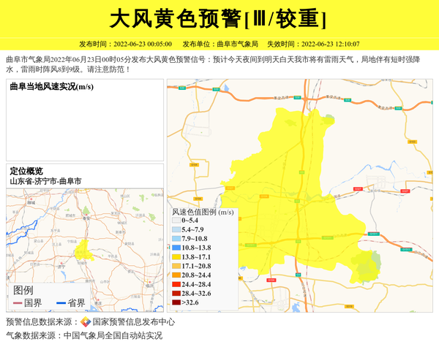Click the 13.8~17.1 yellow legend swatch

176,257
